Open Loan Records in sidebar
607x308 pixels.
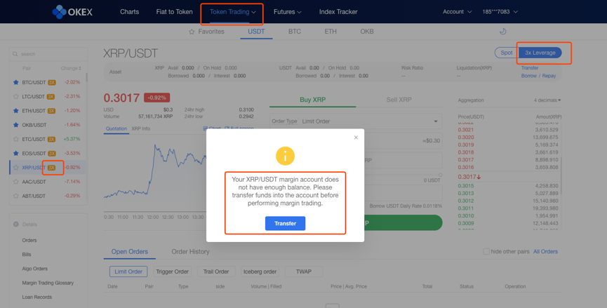click(36, 297)
